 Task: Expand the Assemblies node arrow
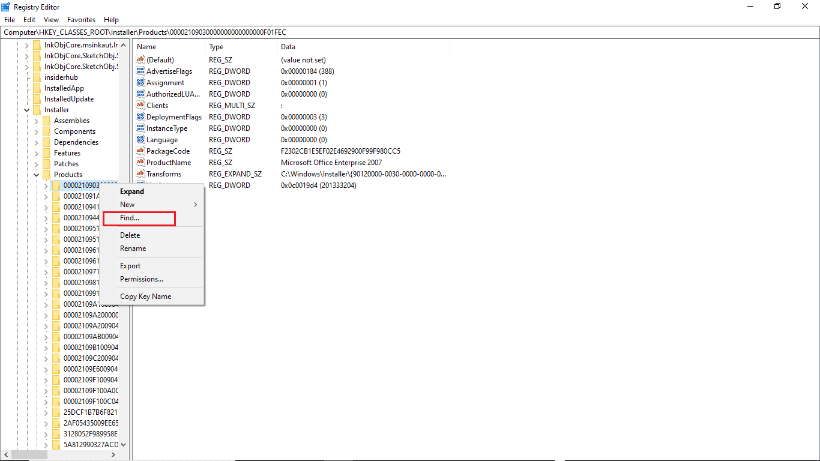click(36, 121)
